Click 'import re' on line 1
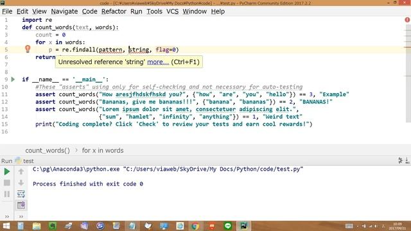The width and height of the screenshot is (411, 231). (x=37, y=20)
